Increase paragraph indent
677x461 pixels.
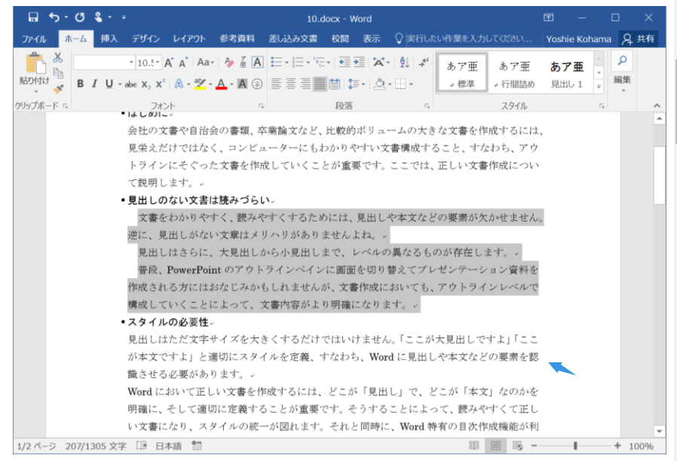tap(359, 63)
